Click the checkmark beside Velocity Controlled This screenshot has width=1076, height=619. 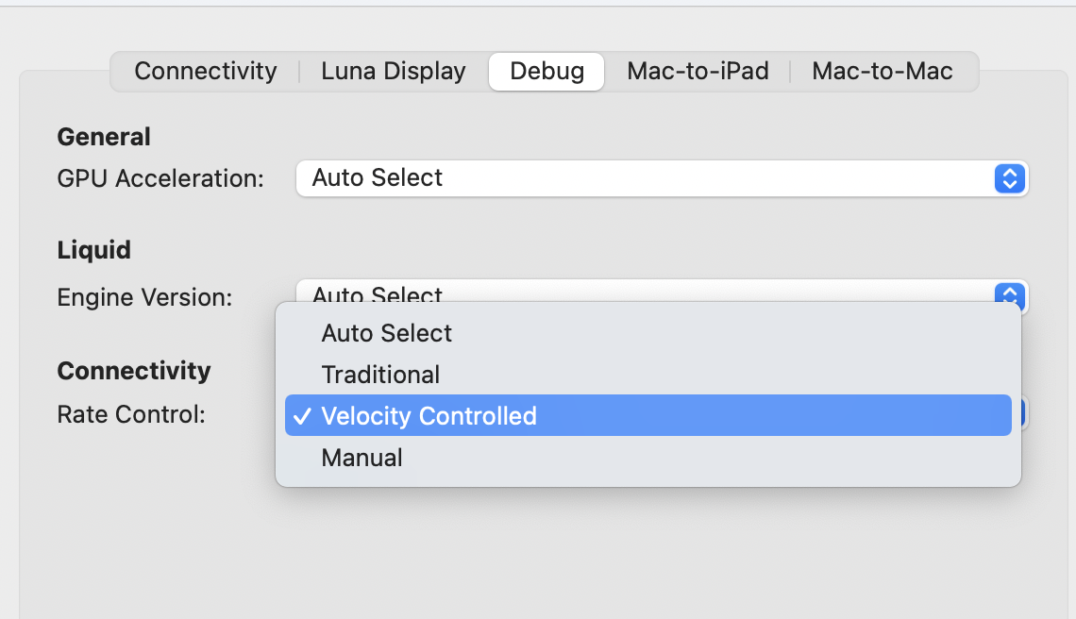tap(301, 416)
